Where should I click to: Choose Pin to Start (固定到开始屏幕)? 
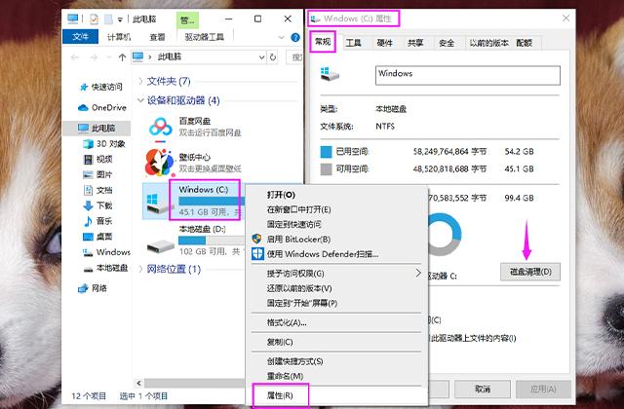336,303
